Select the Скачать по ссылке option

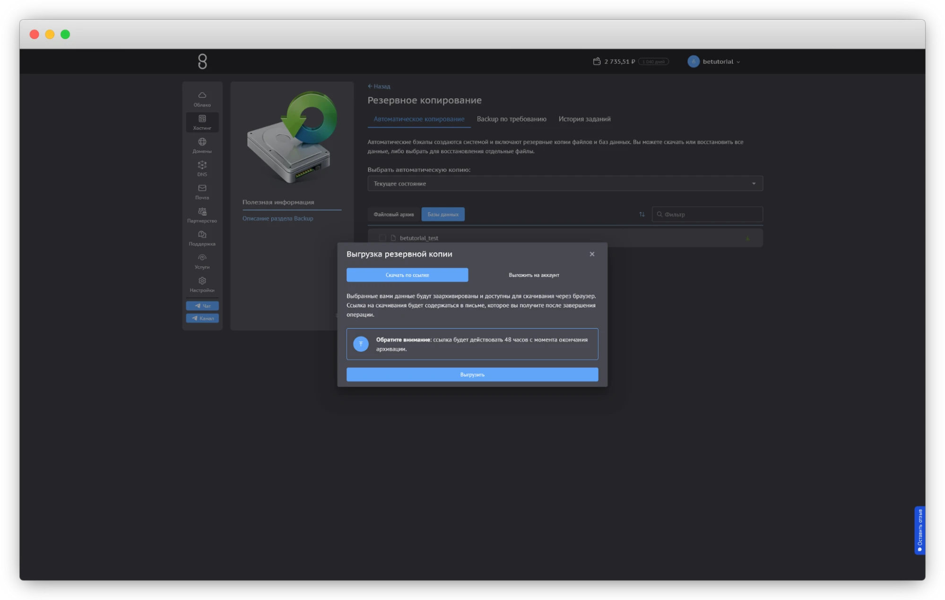coord(407,275)
